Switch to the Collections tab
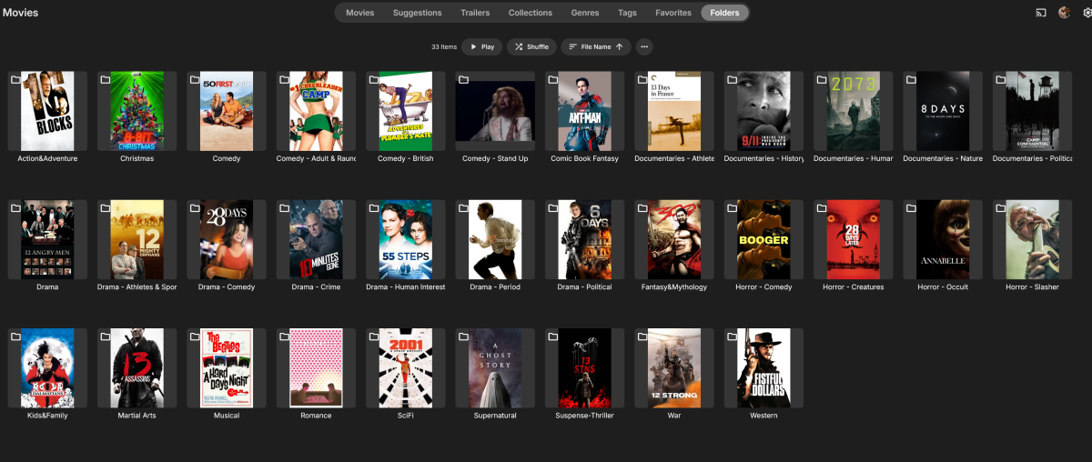 pos(531,13)
